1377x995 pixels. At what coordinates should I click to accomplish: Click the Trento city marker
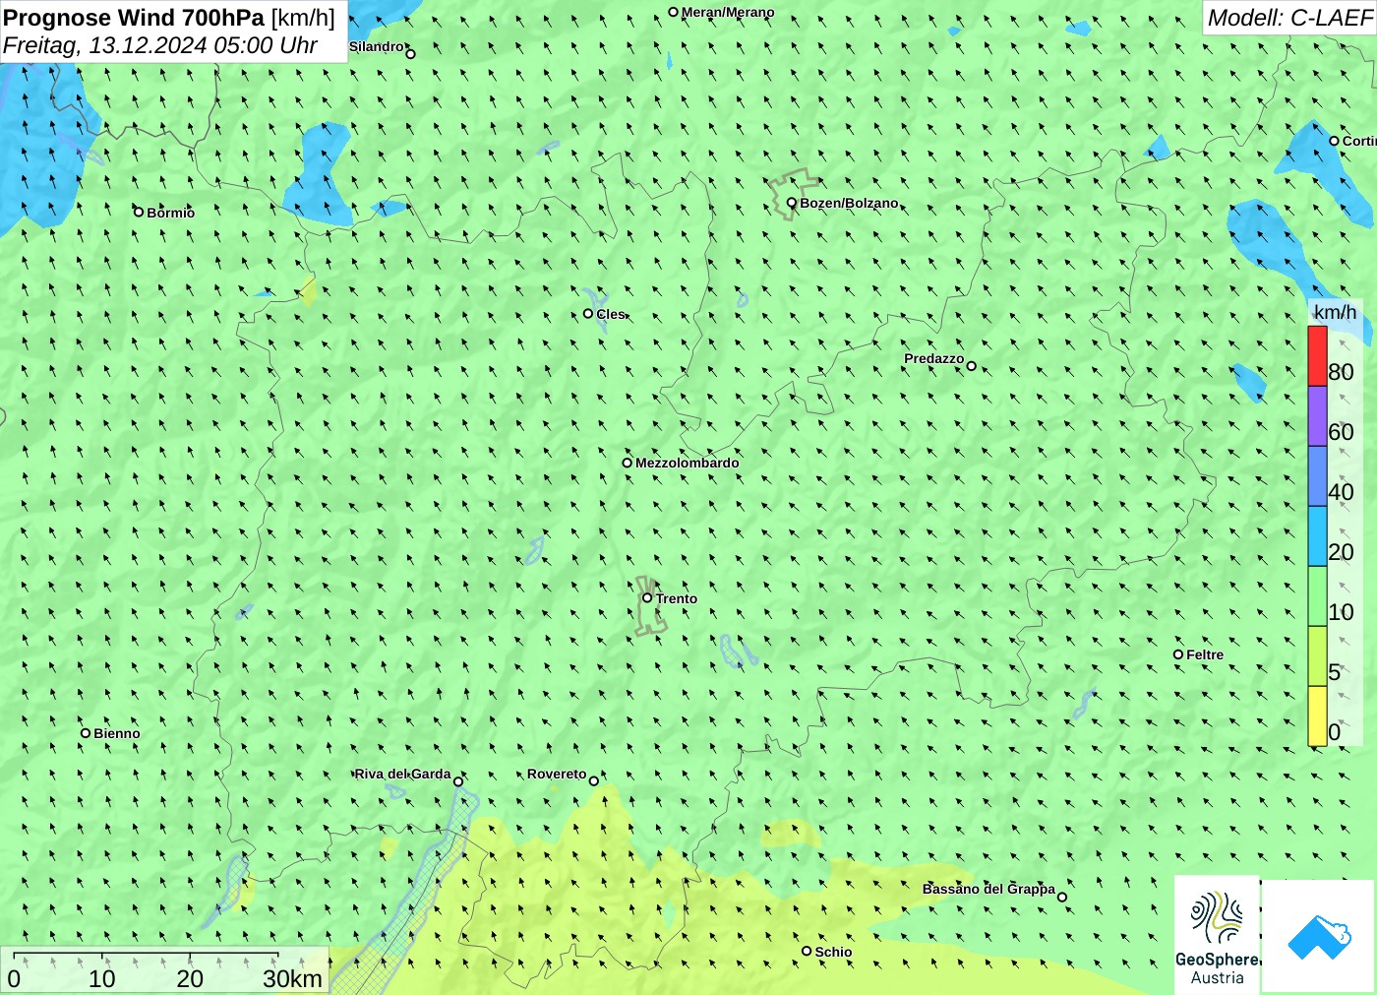647,597
